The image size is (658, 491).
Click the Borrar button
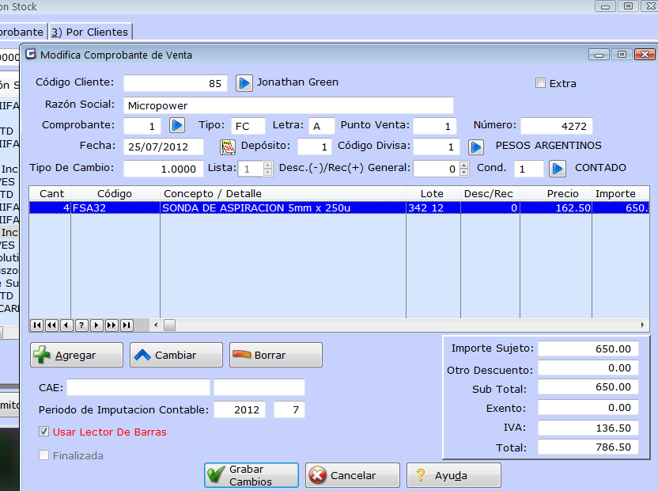(x=275, y=356)
